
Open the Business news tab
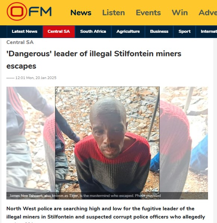(159, 31)
